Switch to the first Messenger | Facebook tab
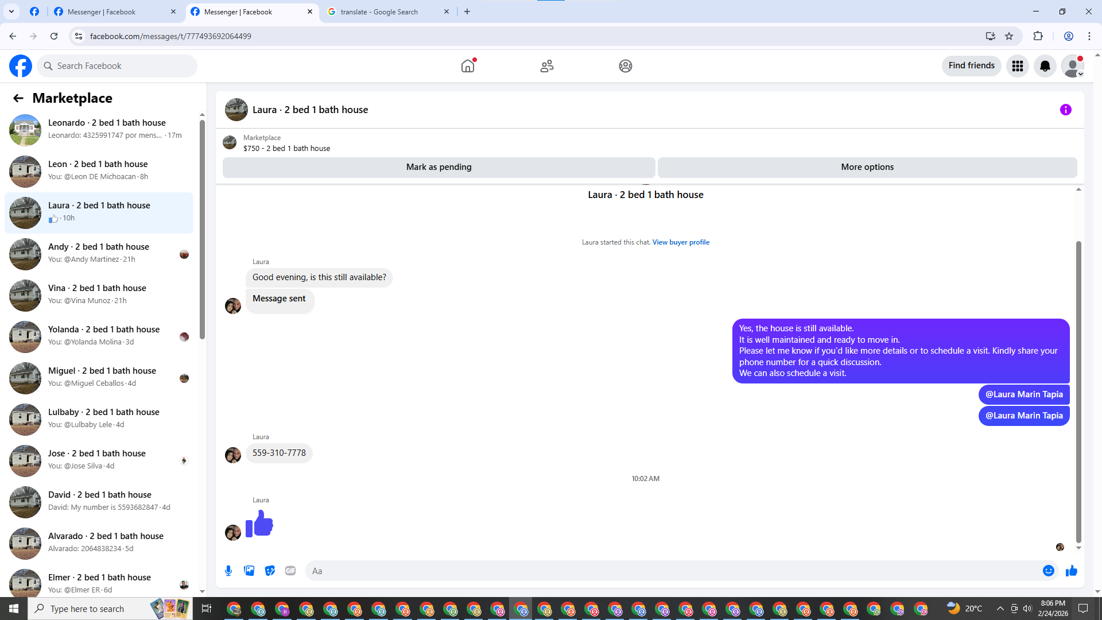Screen dimensions: 1102x620 (102, 11)
